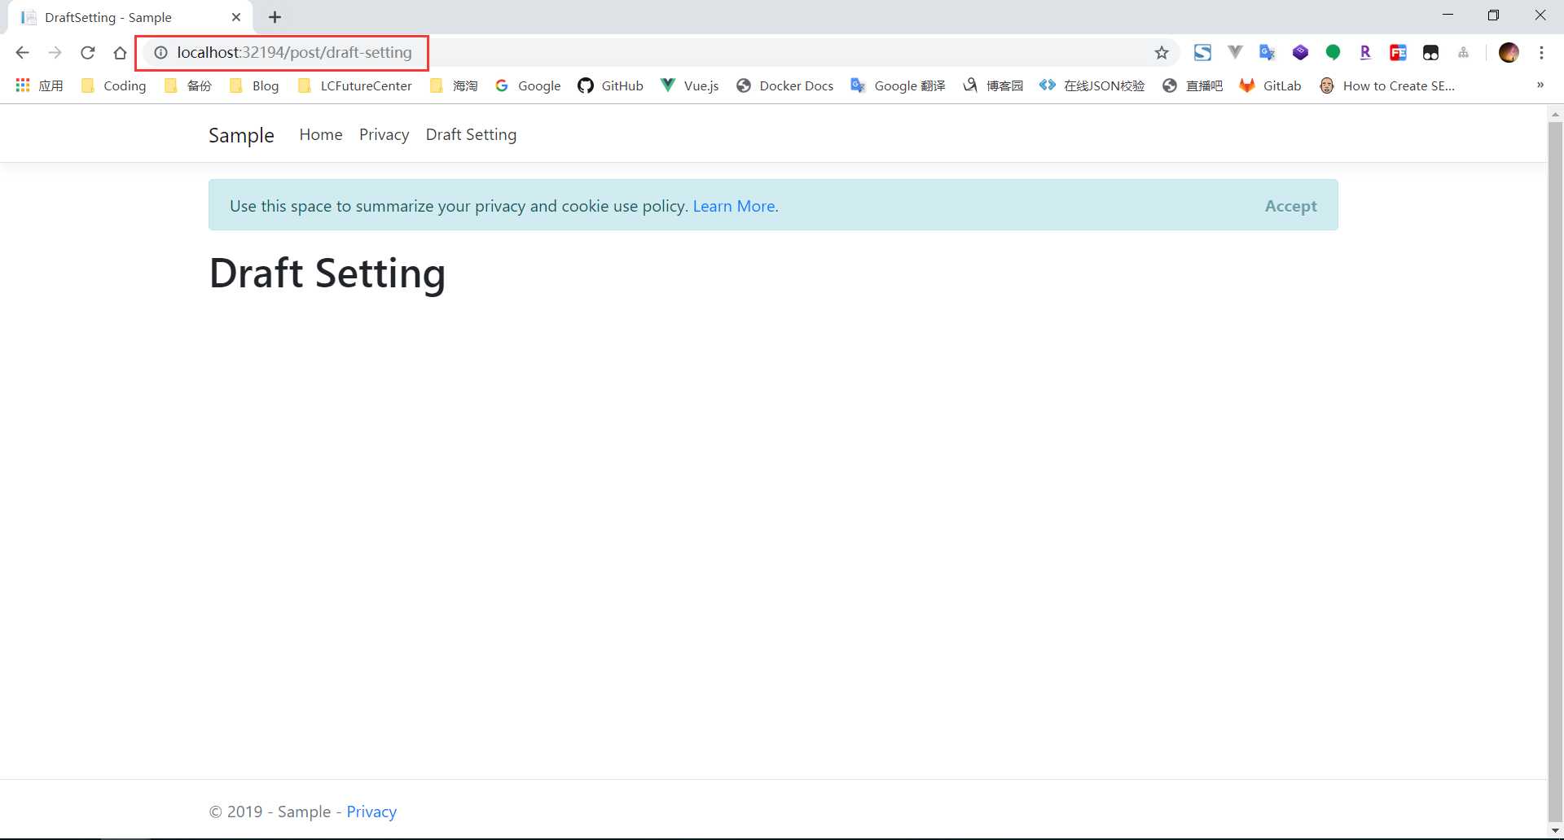Click the purple cube extension icon
The width and height of the screenshot is (1564, 840).
click(1300, 53)
